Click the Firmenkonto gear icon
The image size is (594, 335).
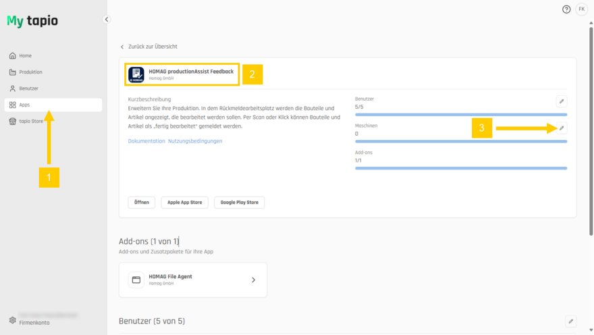point(13,320)
